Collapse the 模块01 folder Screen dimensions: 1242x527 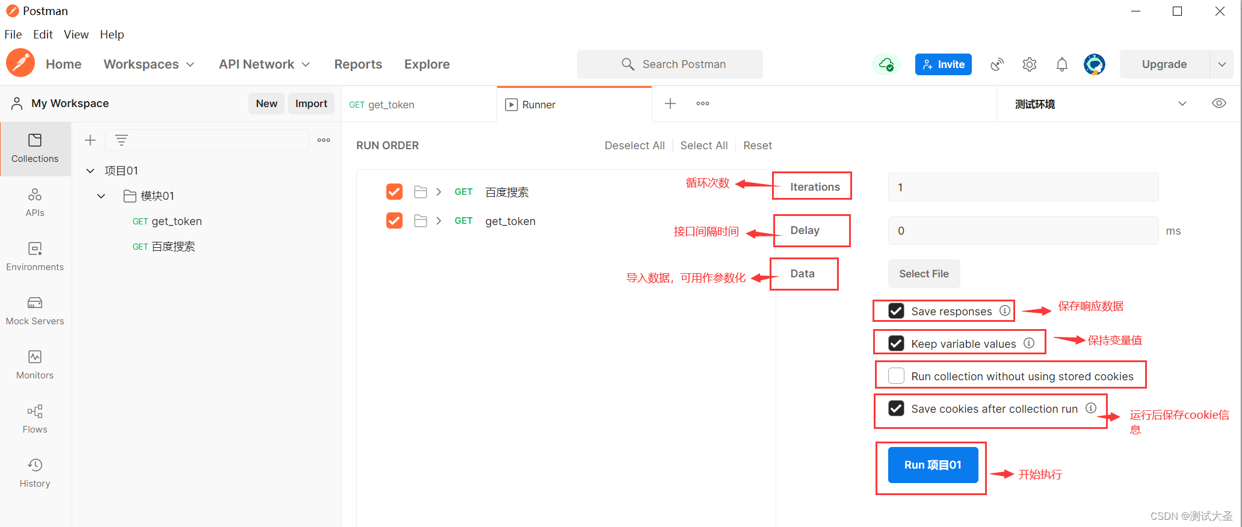[101, 196]
